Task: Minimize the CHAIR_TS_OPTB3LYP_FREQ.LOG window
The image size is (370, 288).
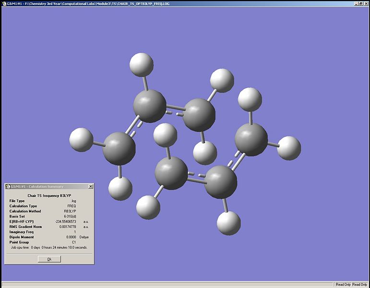Action: point(356,3)
